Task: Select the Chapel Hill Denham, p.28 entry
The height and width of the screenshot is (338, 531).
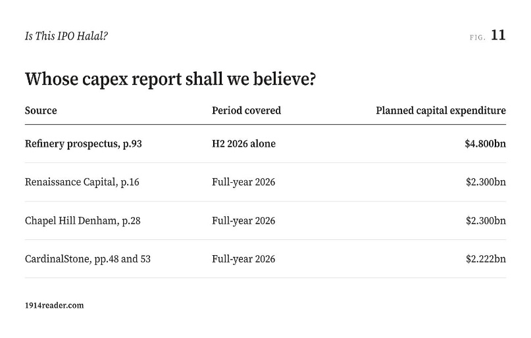Action: point(83,220)
